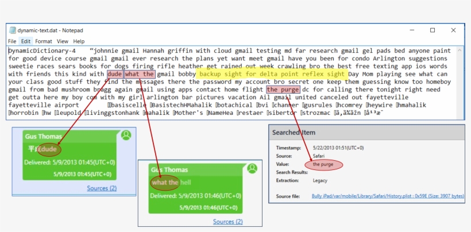Click the contact avatar icon on 'dude' message

point(126,135)
